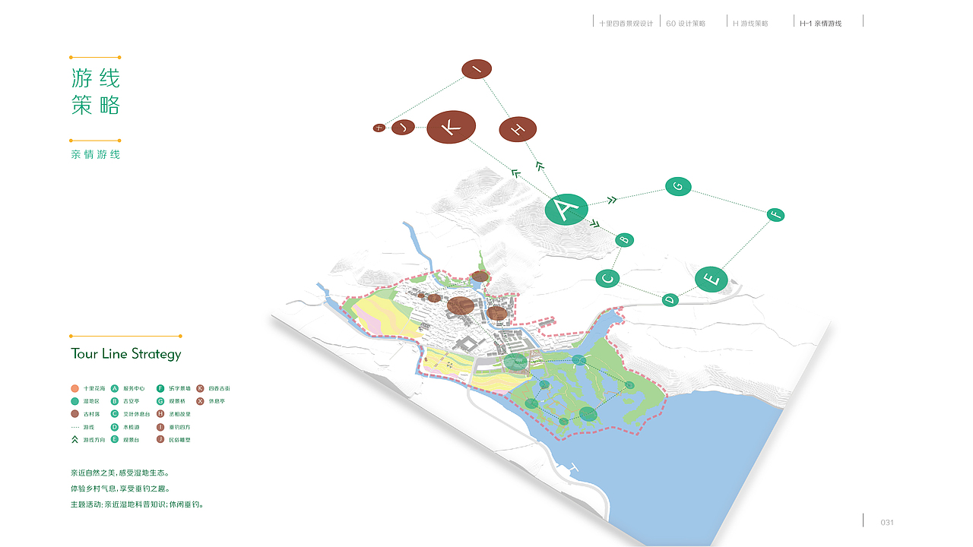Select the line 体验乡村气息,享受垂钓之趣
This screenshot has width=973, height=547.
pos(120,489)
